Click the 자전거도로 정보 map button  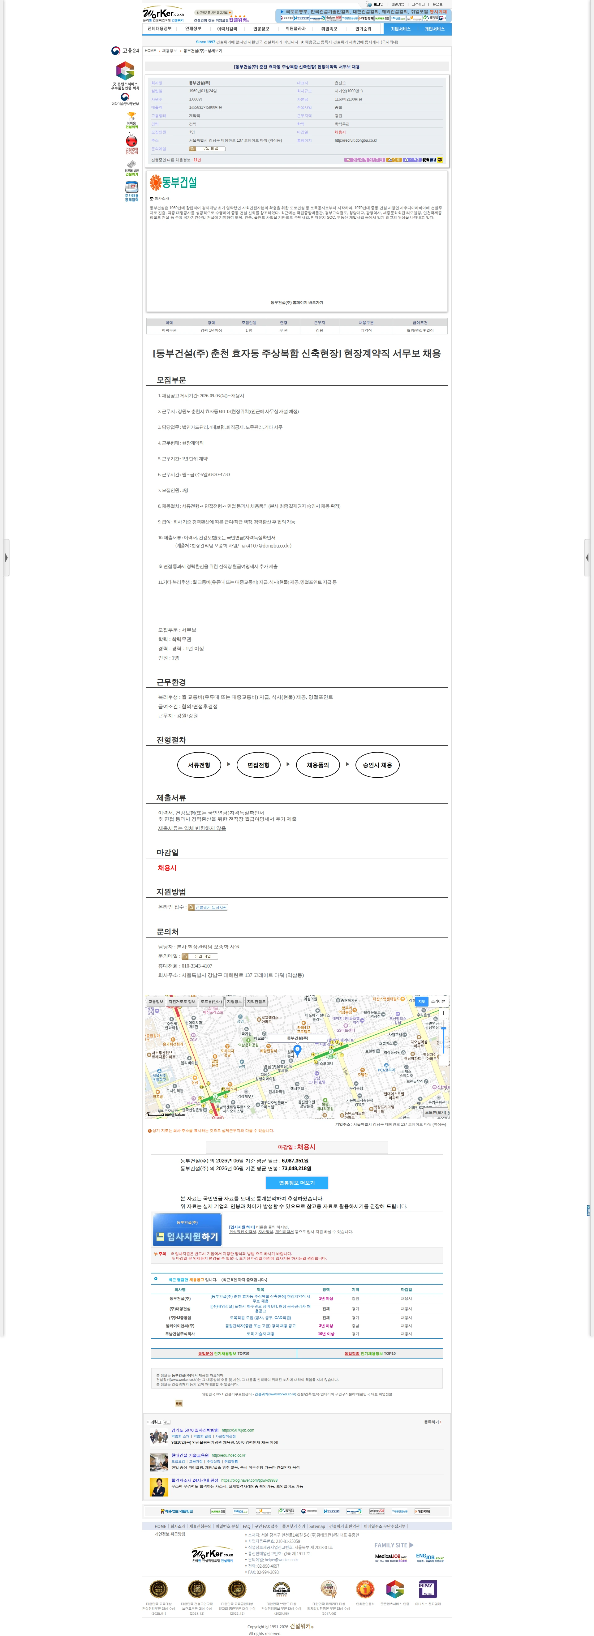pyautogui.click(x=182, y=1002)
